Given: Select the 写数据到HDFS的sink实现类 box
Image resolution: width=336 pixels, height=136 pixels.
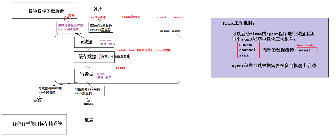Looking at the screenshot, I should point(49,91).
